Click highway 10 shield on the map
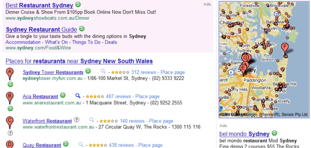Screen dimensions: 311x148 [277, 14]
